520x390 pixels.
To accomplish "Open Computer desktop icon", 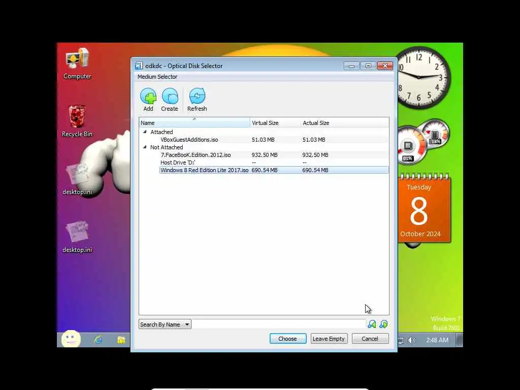I will 77,63.
